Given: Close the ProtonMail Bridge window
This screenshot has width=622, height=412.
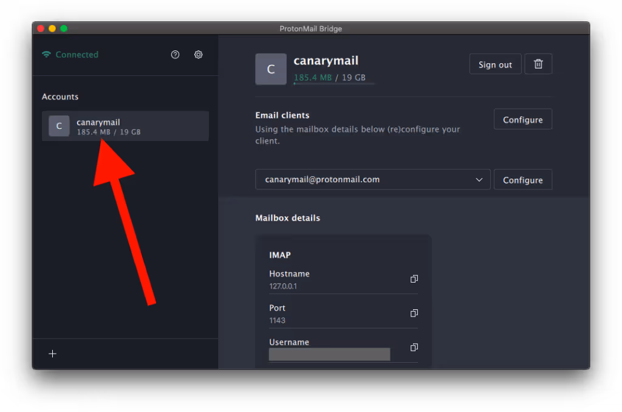Looking at the screenshot, I should pyautogui.click(x=41, y=29).
